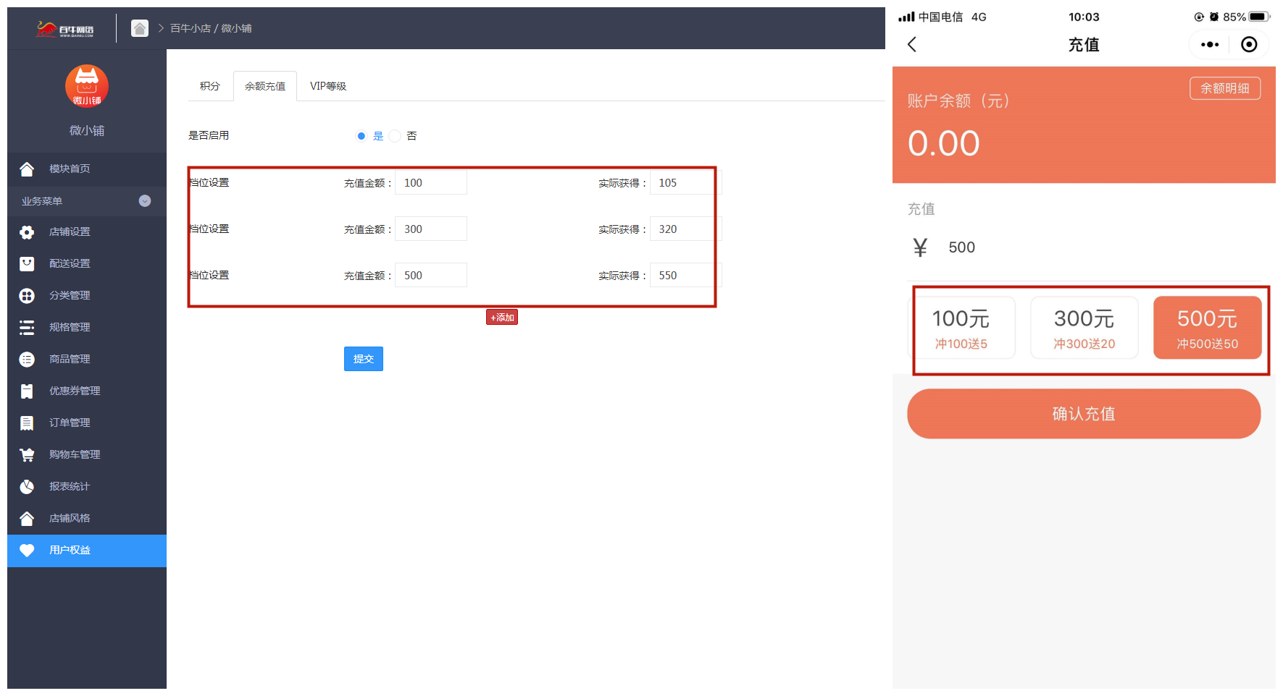Click the 商品管理 icon in the sidebar

pyautogui.click(x=27, y=359)
